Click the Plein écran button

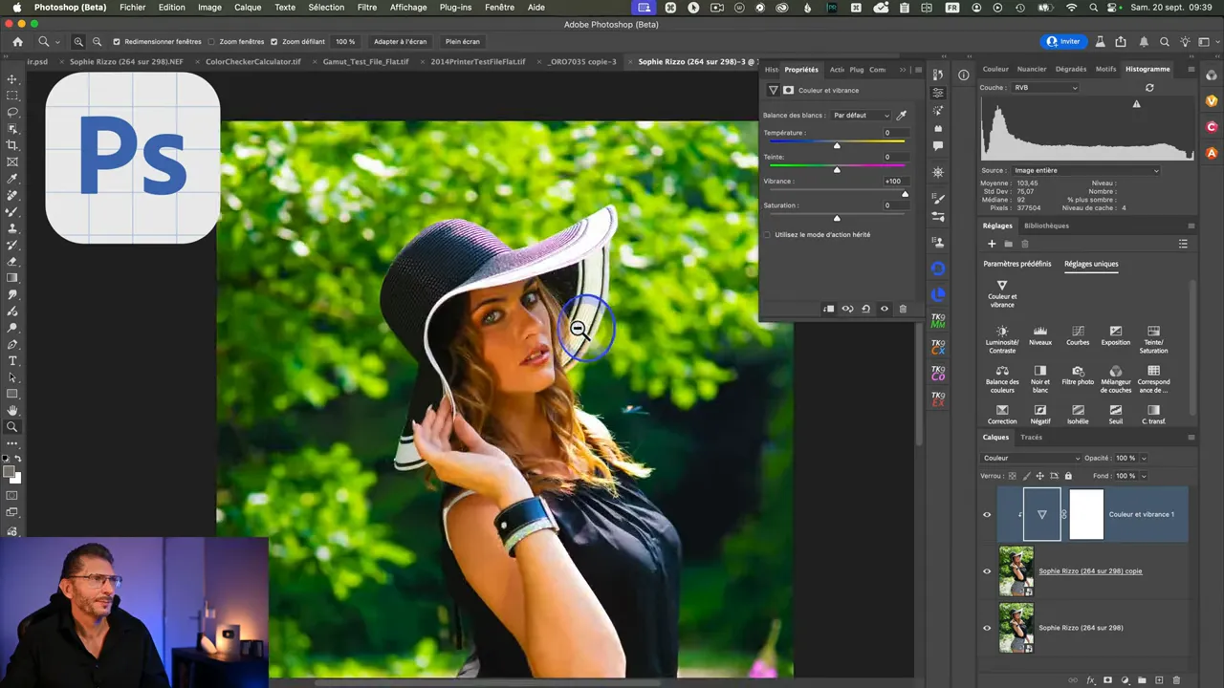pos(463,42)
